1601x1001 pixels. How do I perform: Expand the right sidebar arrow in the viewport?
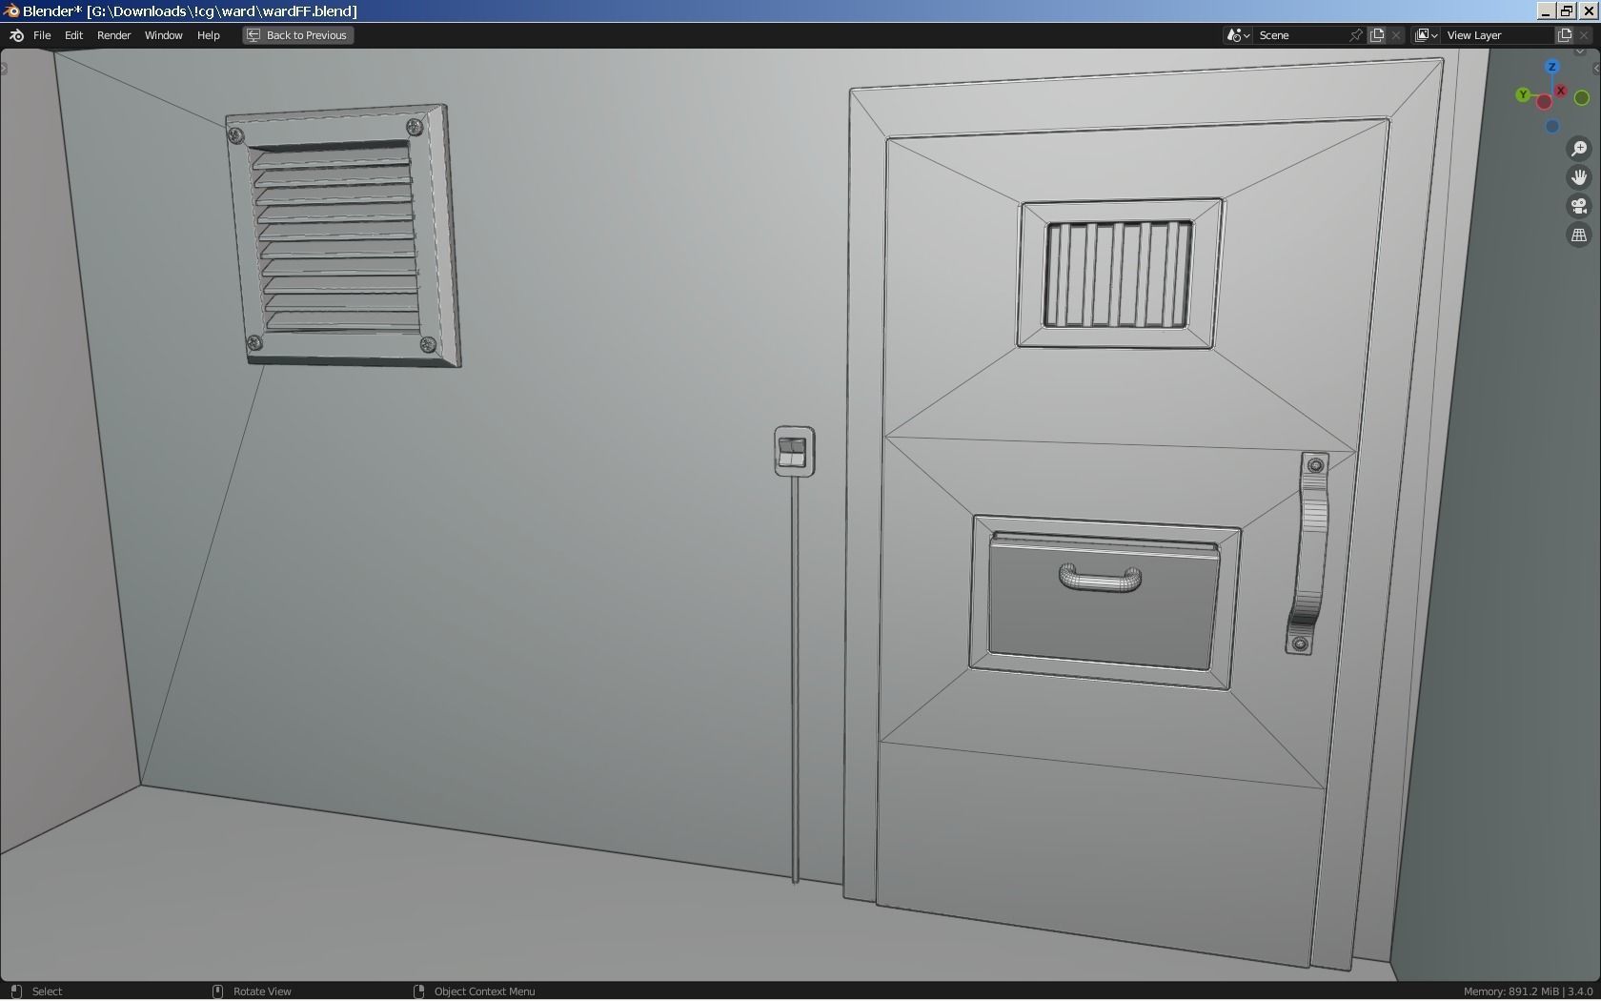tap(1596, 68)
